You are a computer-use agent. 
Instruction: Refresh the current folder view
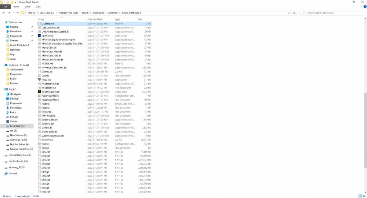(294, 13)
